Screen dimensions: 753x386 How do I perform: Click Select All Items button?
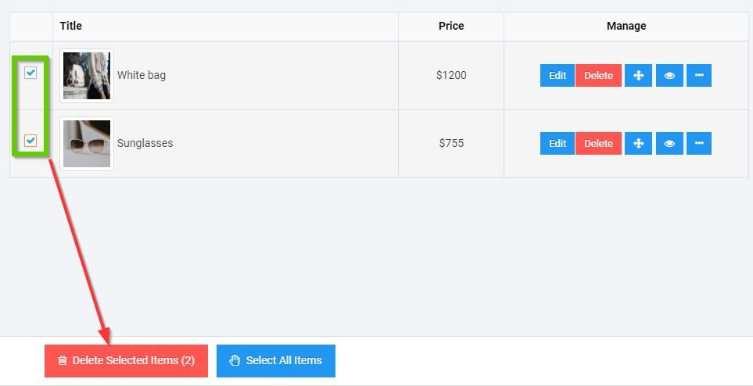[276, 360]
